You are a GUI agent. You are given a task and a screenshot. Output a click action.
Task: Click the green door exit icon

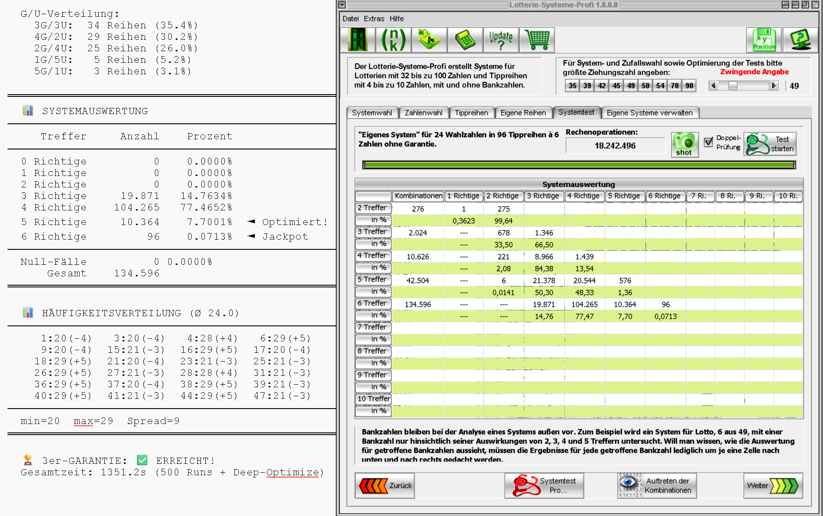point(358,40)
